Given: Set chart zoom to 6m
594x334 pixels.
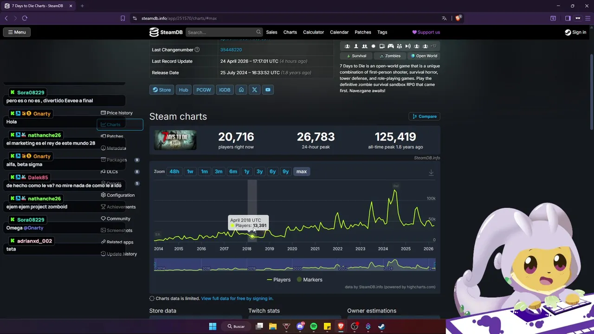Looking at the screenshot, I should [x=233, y=172].
